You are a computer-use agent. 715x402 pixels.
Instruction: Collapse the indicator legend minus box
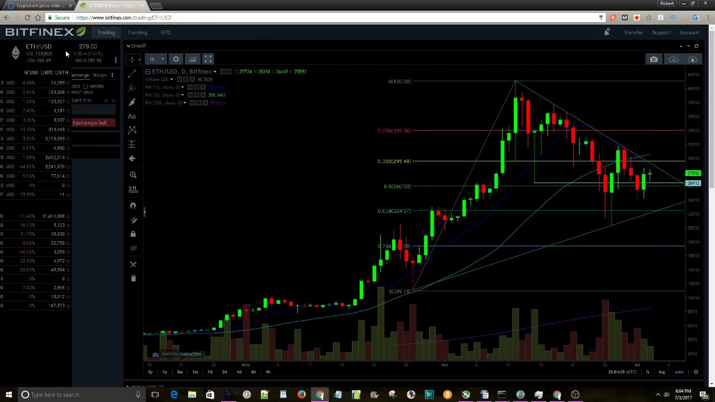click(147, 71)
